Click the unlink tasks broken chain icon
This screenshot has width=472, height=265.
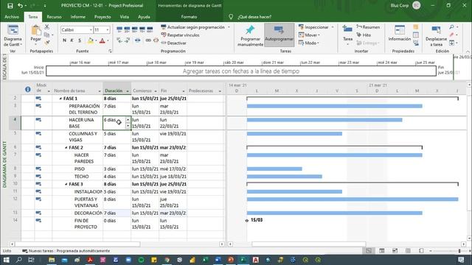pyautogui.click(x=156, y=40)
